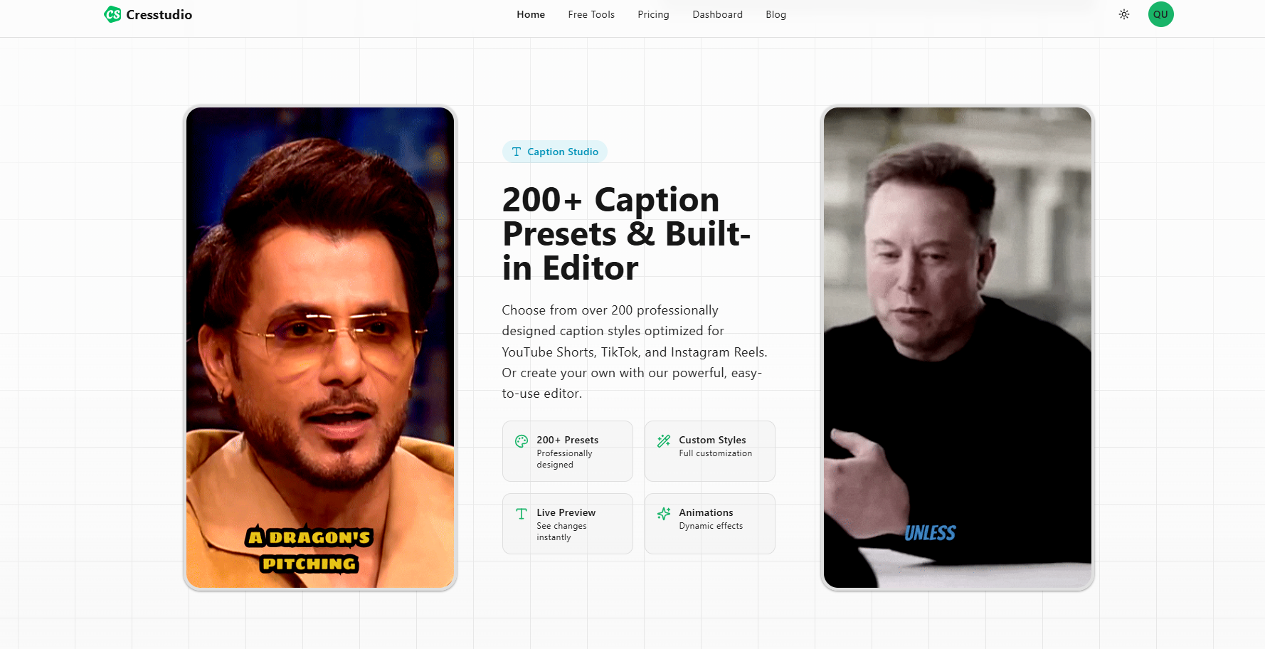Screen dimensions: 1265x649
Task: Navigate to Home in the top menu
Action: (531, 14)
